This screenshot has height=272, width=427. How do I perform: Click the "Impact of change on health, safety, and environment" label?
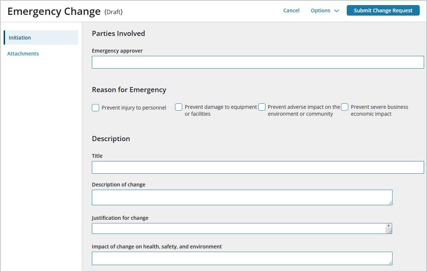point(157,247)
